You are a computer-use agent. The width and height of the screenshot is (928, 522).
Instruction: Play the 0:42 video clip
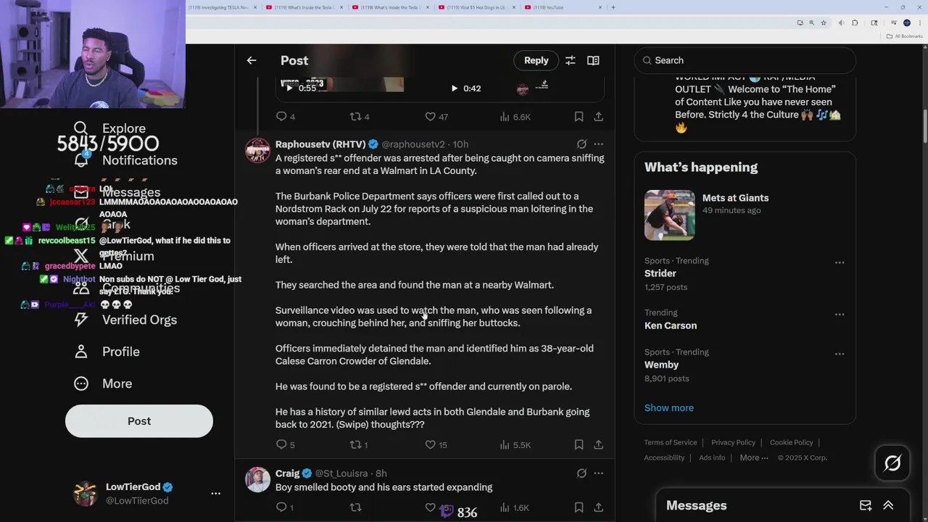click(455, 88)
